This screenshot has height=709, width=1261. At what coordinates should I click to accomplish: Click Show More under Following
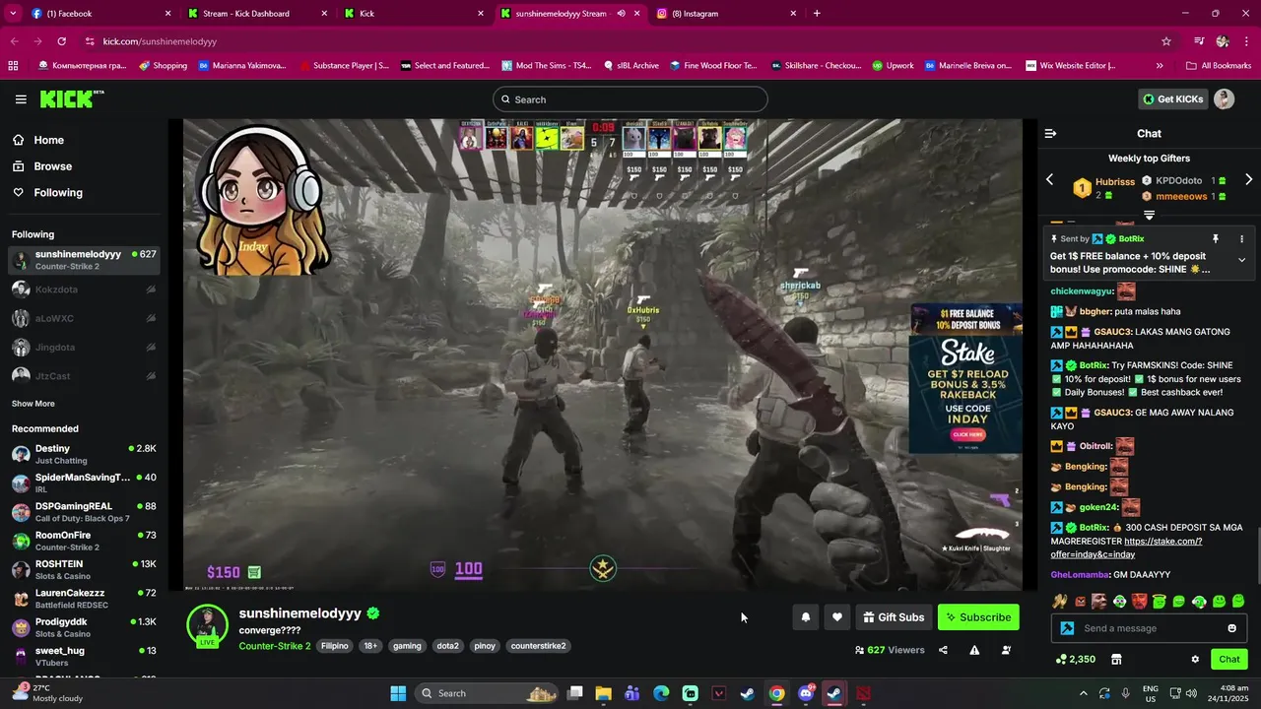click(33, 404)
